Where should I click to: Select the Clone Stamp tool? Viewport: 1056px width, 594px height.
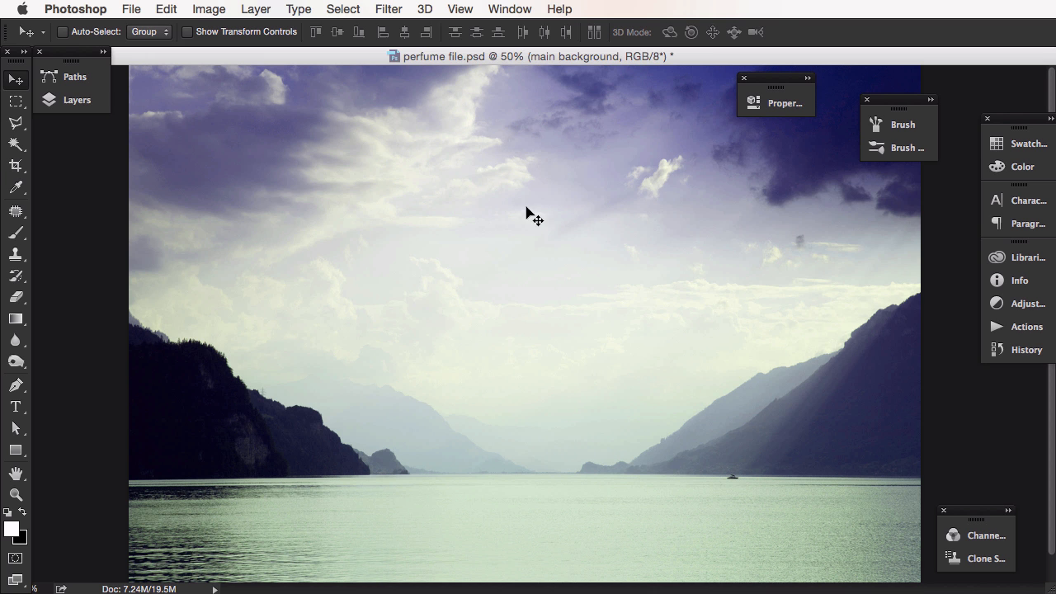tap(16, 254)
